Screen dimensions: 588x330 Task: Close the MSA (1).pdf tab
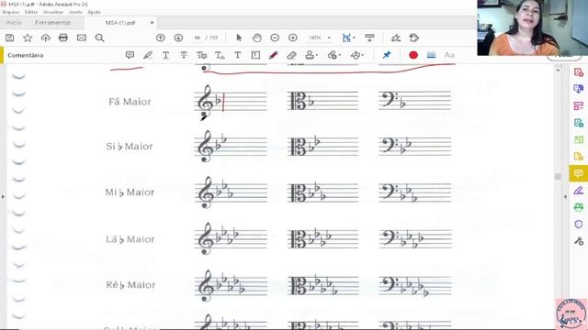[x=152, y=23]
